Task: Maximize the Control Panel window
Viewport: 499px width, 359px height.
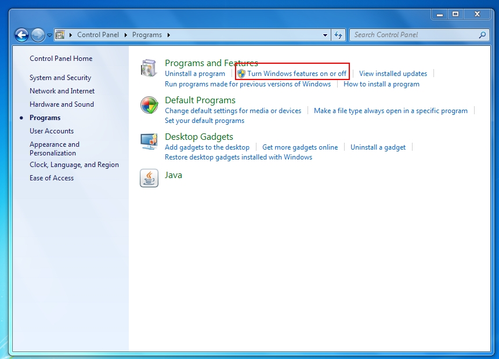Action: click(455, 14)
